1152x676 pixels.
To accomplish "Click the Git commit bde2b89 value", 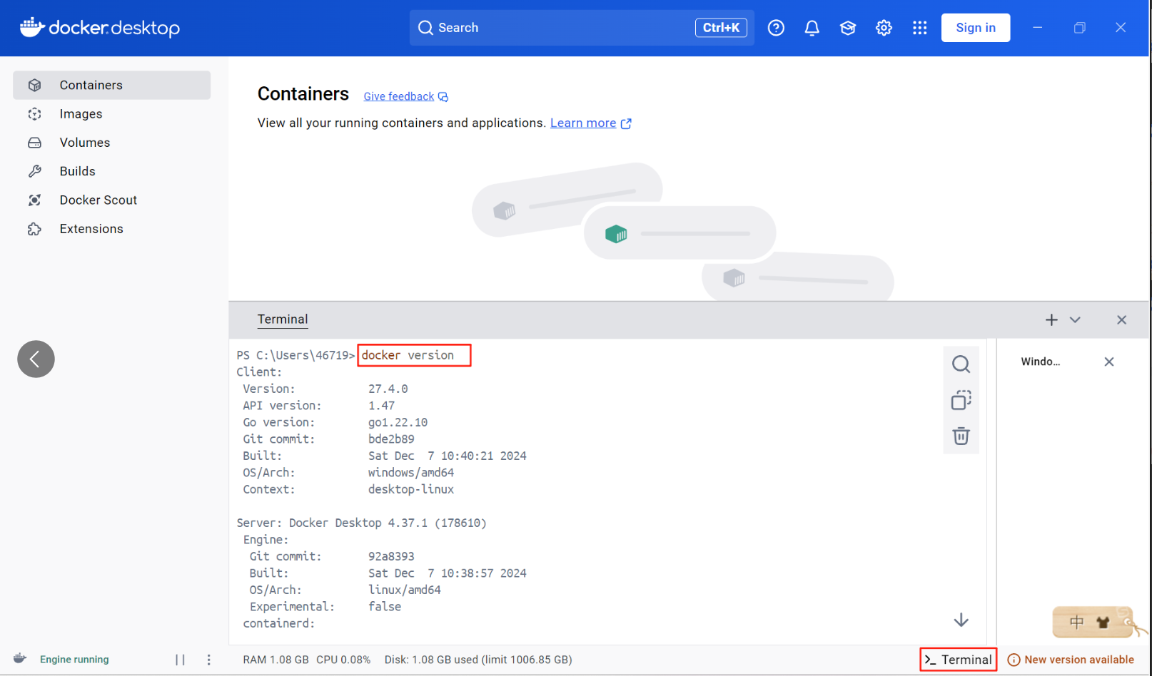I will 391,439.
